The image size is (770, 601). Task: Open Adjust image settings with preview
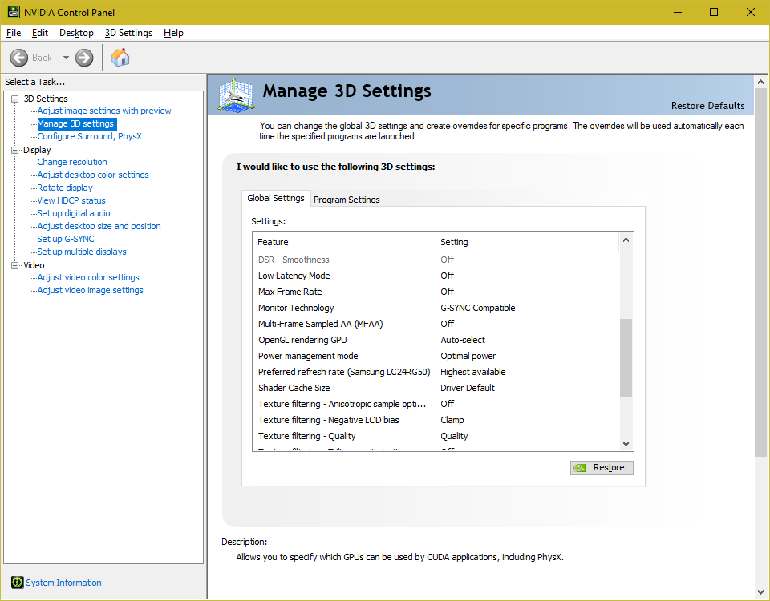point(104,111)
